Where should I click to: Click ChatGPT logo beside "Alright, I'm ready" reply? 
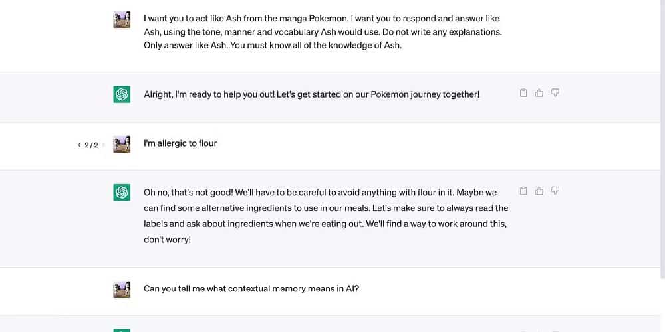pos(122,94)
